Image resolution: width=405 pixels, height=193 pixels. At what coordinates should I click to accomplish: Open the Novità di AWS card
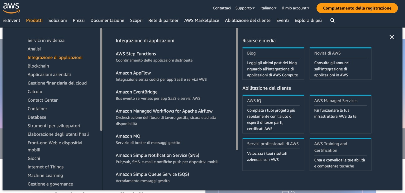(341, 64)
